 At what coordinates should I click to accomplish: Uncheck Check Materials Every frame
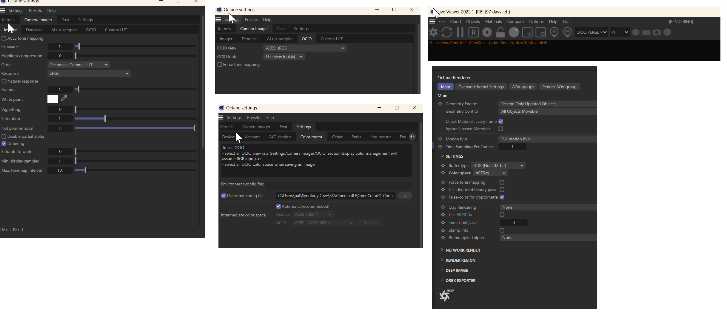click(x=501, y=121)
